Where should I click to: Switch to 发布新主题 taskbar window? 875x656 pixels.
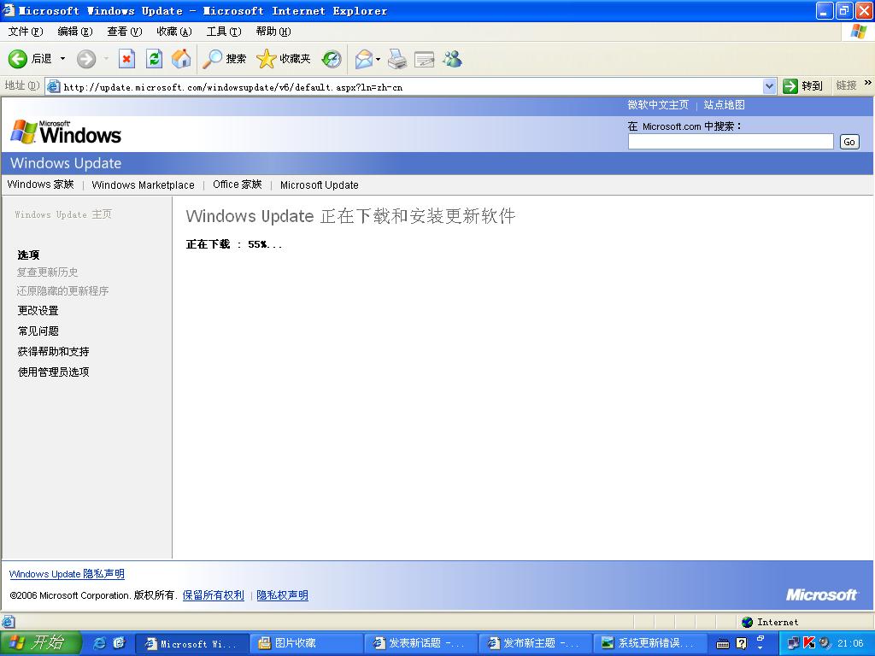tap(537, 644)
